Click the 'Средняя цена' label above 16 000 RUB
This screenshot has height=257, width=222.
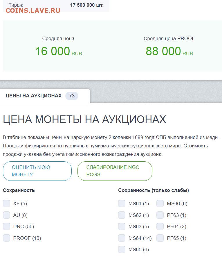click(58, 38)
